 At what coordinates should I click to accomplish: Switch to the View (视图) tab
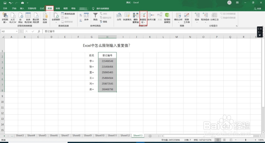[x=65, y=8]
